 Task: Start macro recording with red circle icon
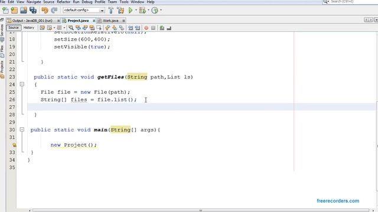[146, 28]
